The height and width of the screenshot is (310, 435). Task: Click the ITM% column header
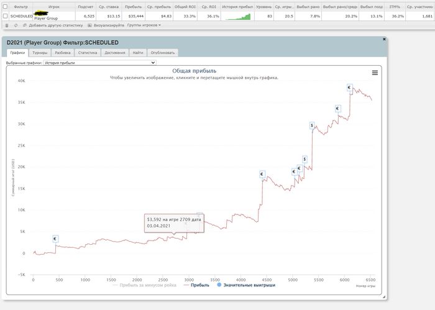[395, 7]
